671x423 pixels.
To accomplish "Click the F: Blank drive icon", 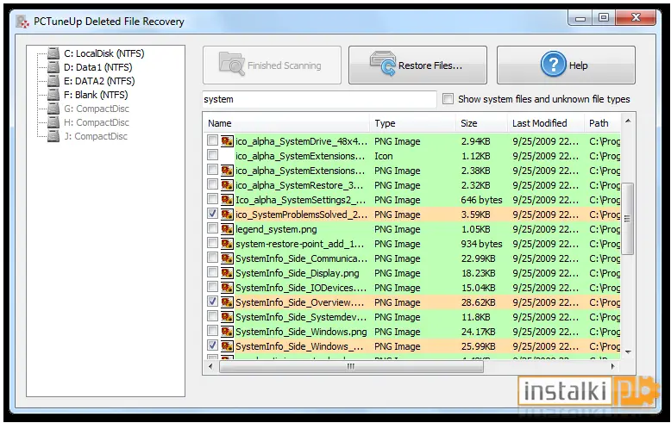I will tap(53, 95).
